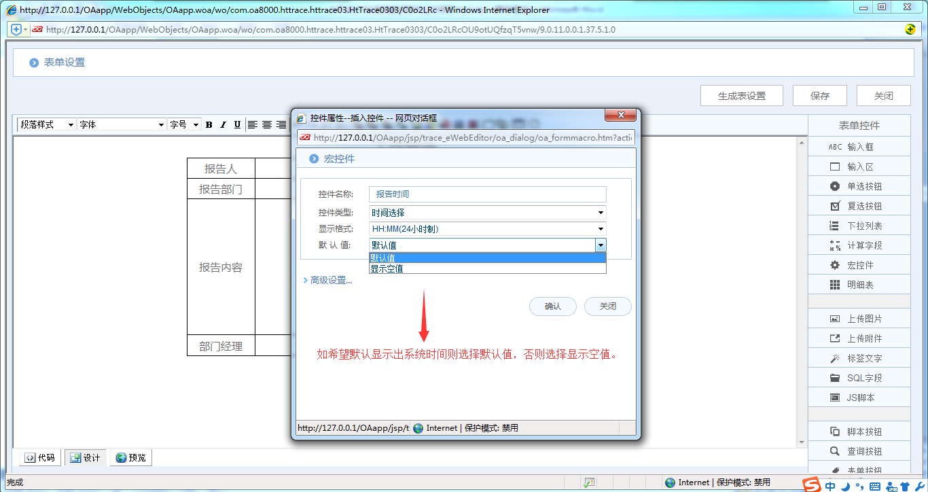Image resolution: width=928 pixels, height=492 pixels.
Task: Select the 输入框 (input box) form control
Action: (x=859, y=146)
